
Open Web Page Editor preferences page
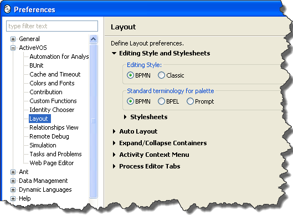coord(52,163)
